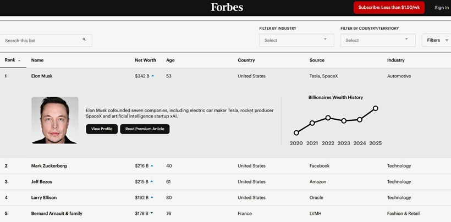Focus the Search this list field
This screenshot has width=451, height=222.
[x=46, y=41]
